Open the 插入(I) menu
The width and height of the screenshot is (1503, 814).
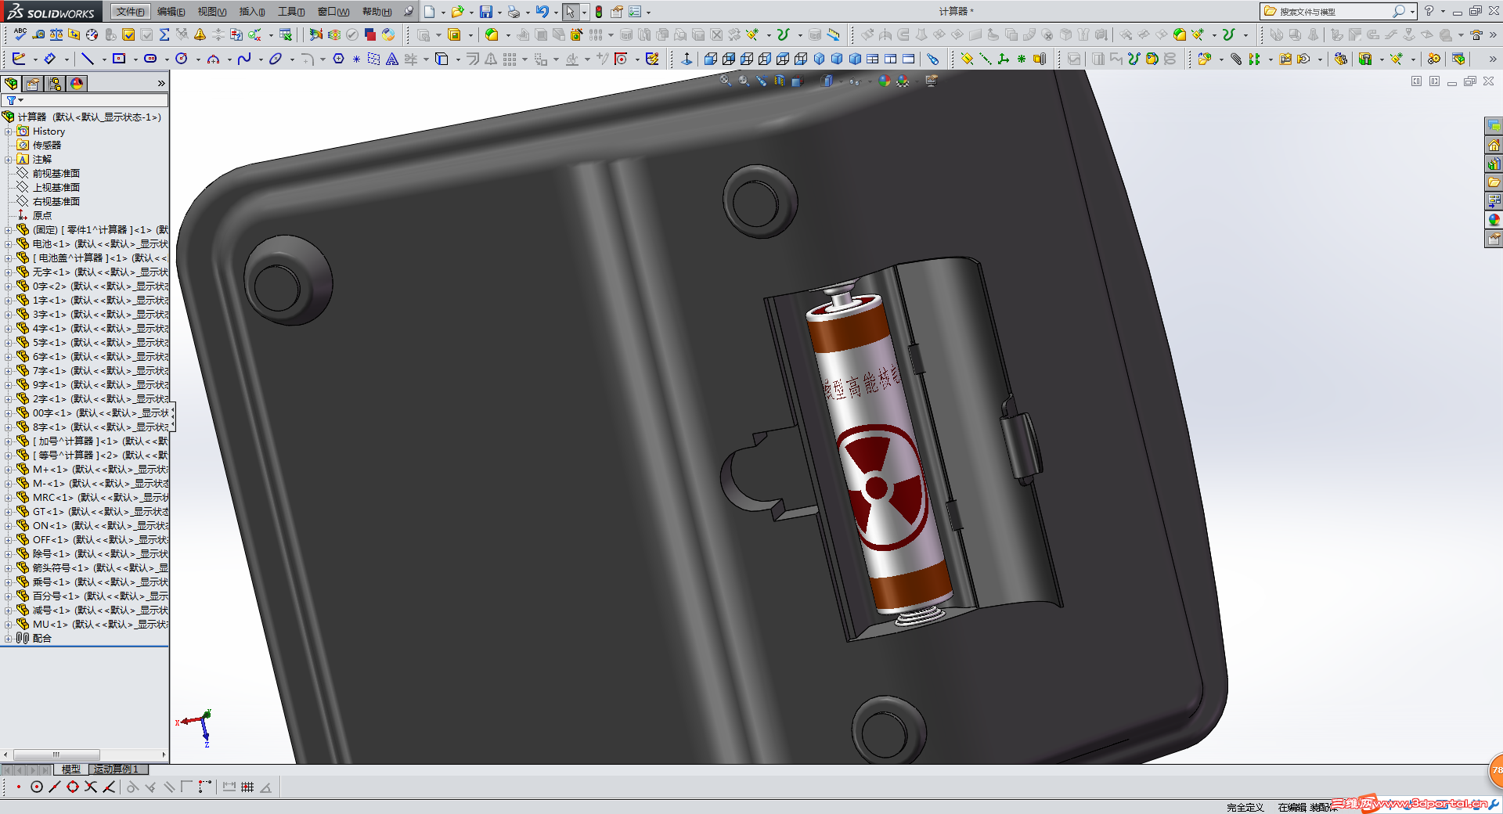(x=252, y=12)
